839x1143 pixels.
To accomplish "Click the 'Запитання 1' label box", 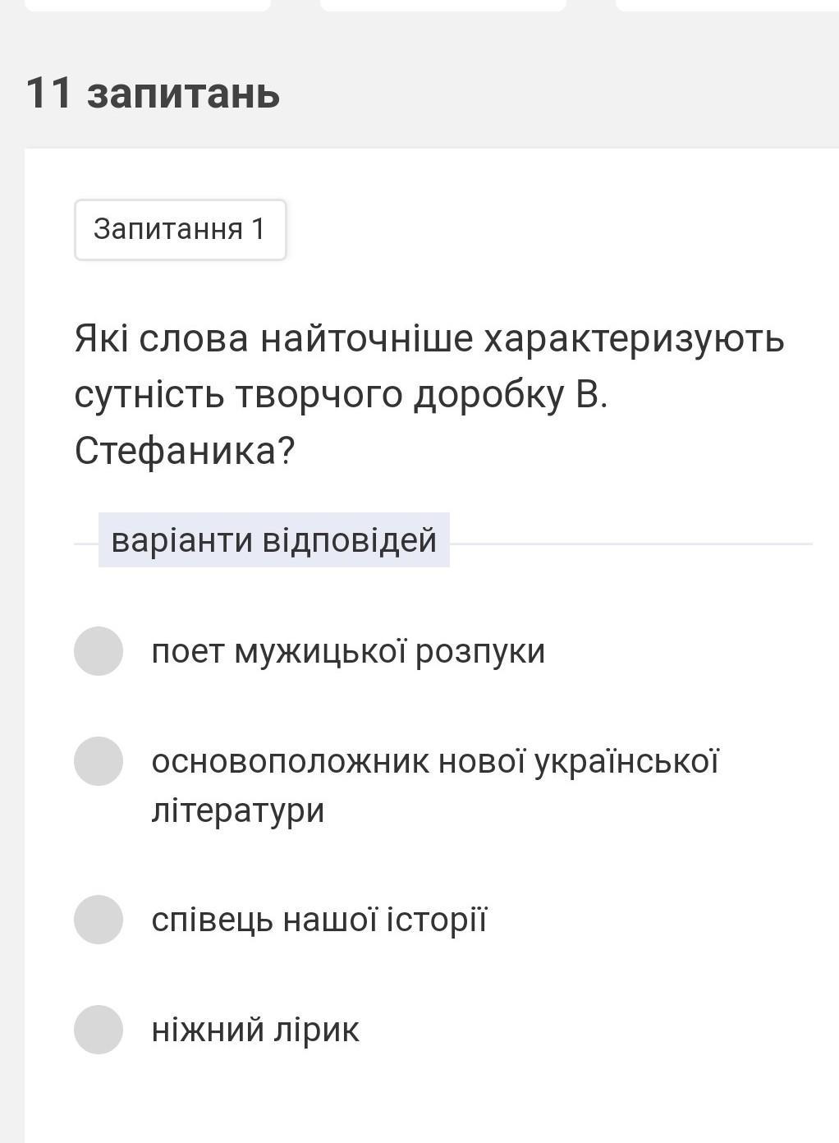I will click(180, 229).
